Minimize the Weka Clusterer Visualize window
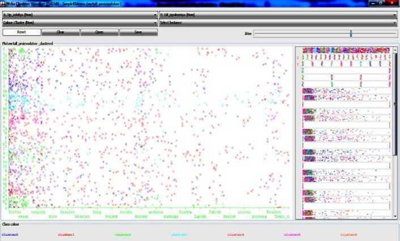 click(373, 3)
